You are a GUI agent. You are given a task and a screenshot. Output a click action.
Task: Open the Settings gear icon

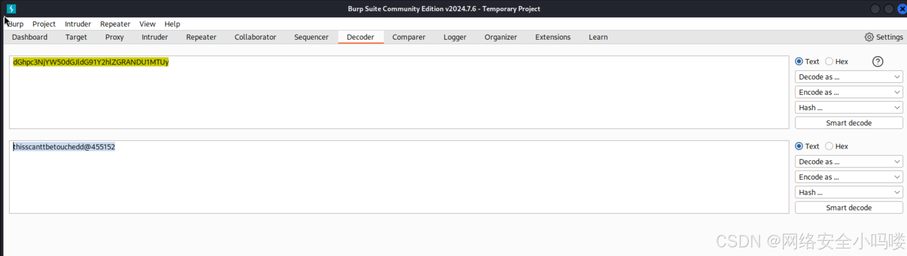pyautogui.click(x=869, y=37)
